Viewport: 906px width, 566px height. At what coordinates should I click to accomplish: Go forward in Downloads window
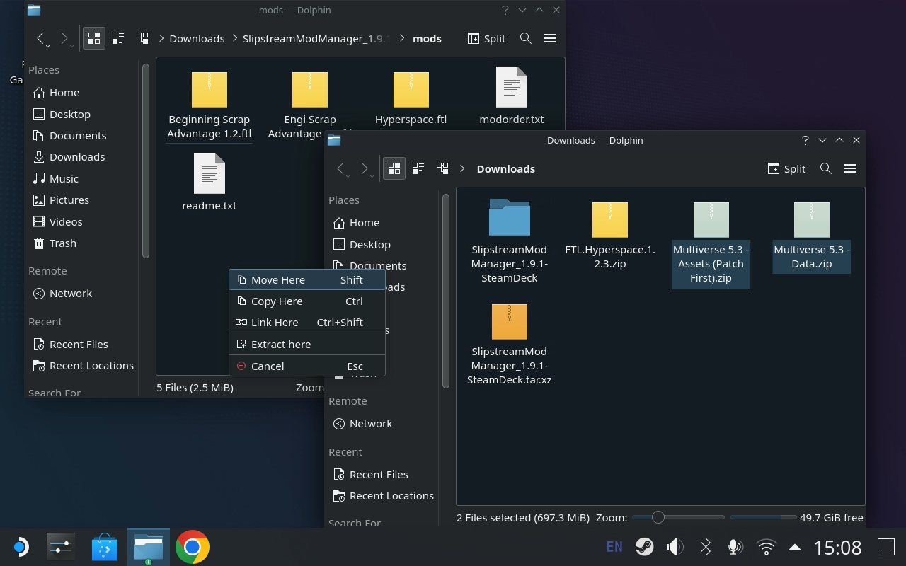click(x=365, y=169)
